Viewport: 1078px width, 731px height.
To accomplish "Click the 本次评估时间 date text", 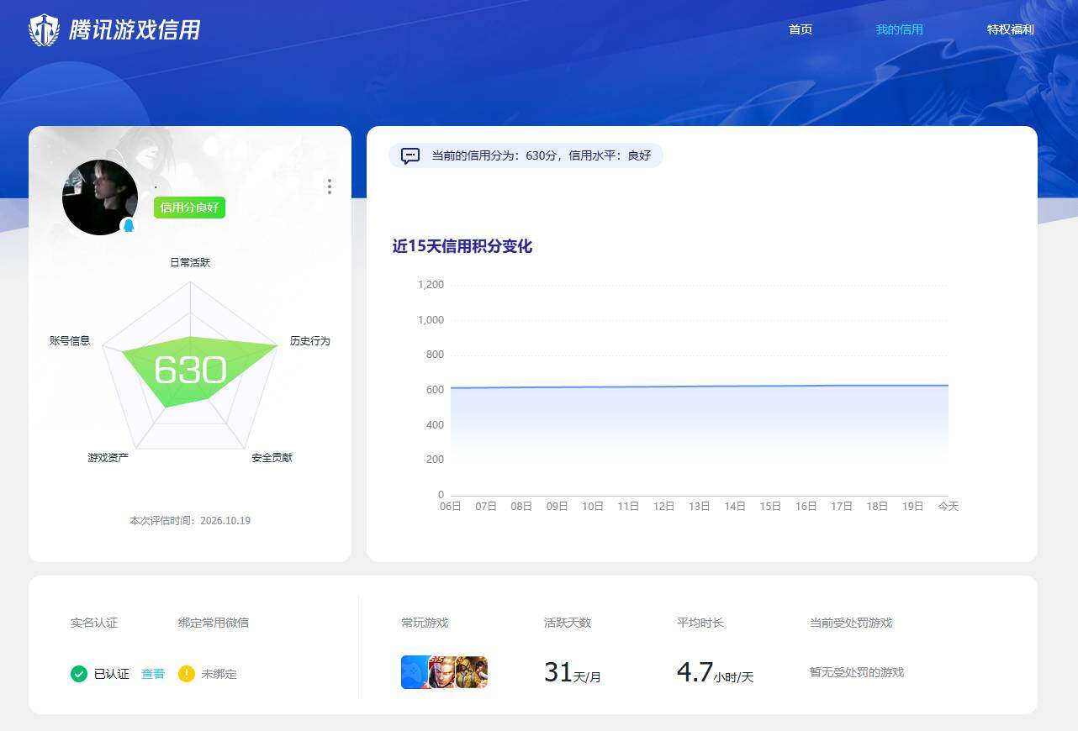I will 190,521.
